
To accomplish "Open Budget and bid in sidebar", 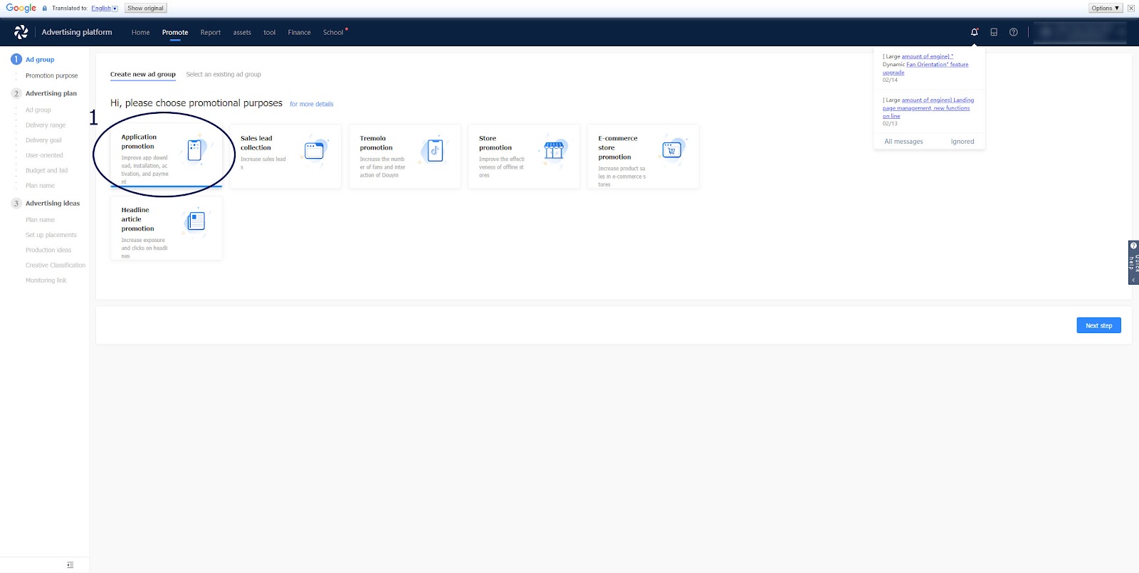I will [x=47, y=170].
